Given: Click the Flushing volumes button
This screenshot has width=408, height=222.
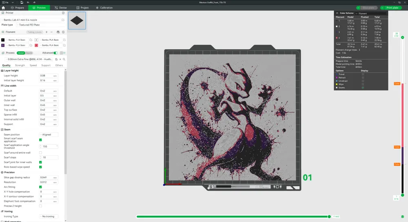Looking at the screenshot, I should [x=35, y=32].
